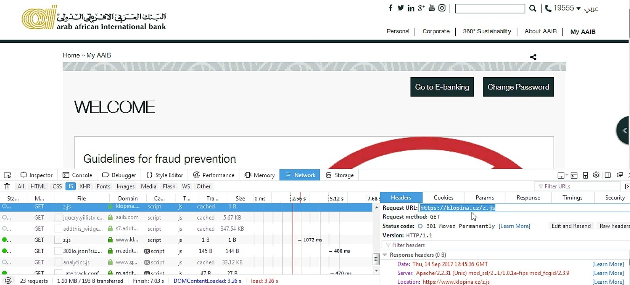Open the LinkedIn social icon
630x285 pixels.
pyautogui.click(x=411, y=8)
